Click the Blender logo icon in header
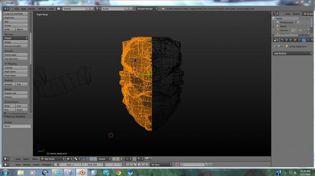315x176 pixels. pos(163,9)
